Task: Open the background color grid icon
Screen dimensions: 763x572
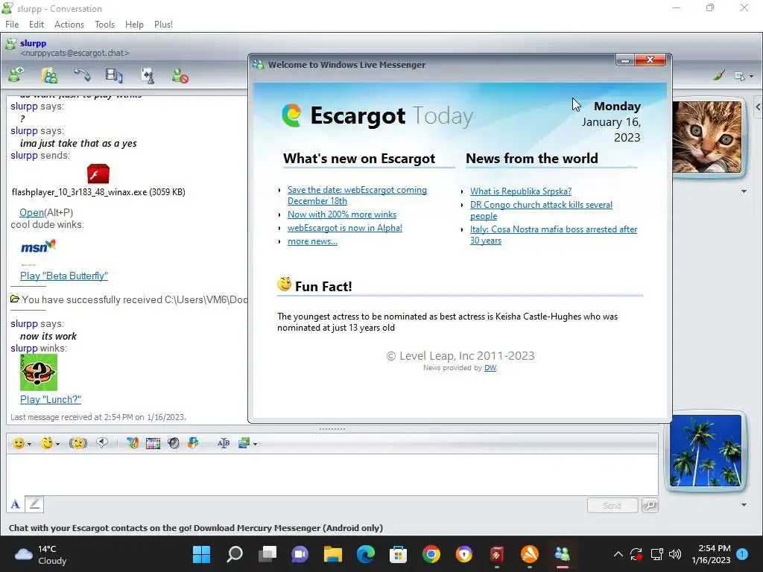Action: 153,443
